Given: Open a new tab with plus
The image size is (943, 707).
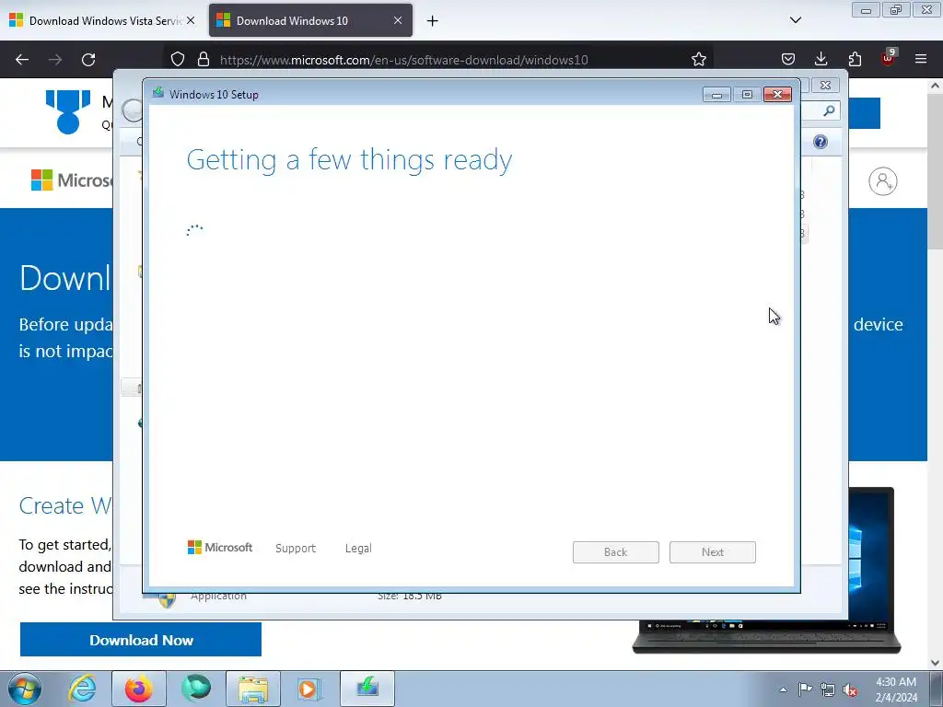Looking at the screenshot, I should point(433,21).
